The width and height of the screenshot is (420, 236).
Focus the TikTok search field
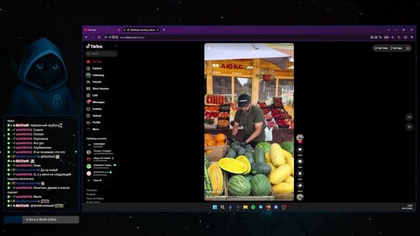click(102, 54)
